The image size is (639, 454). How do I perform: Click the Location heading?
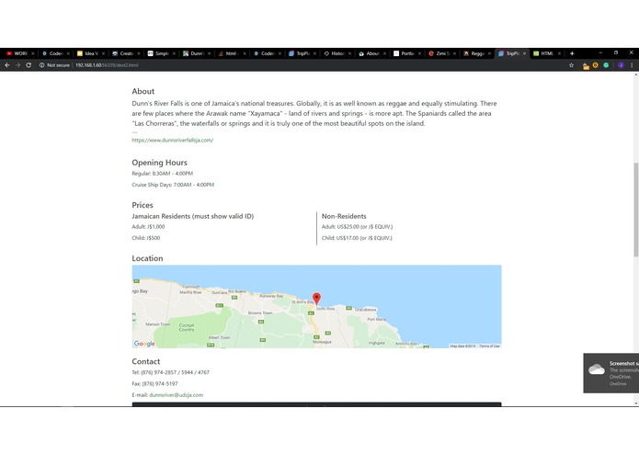(147, 258)
